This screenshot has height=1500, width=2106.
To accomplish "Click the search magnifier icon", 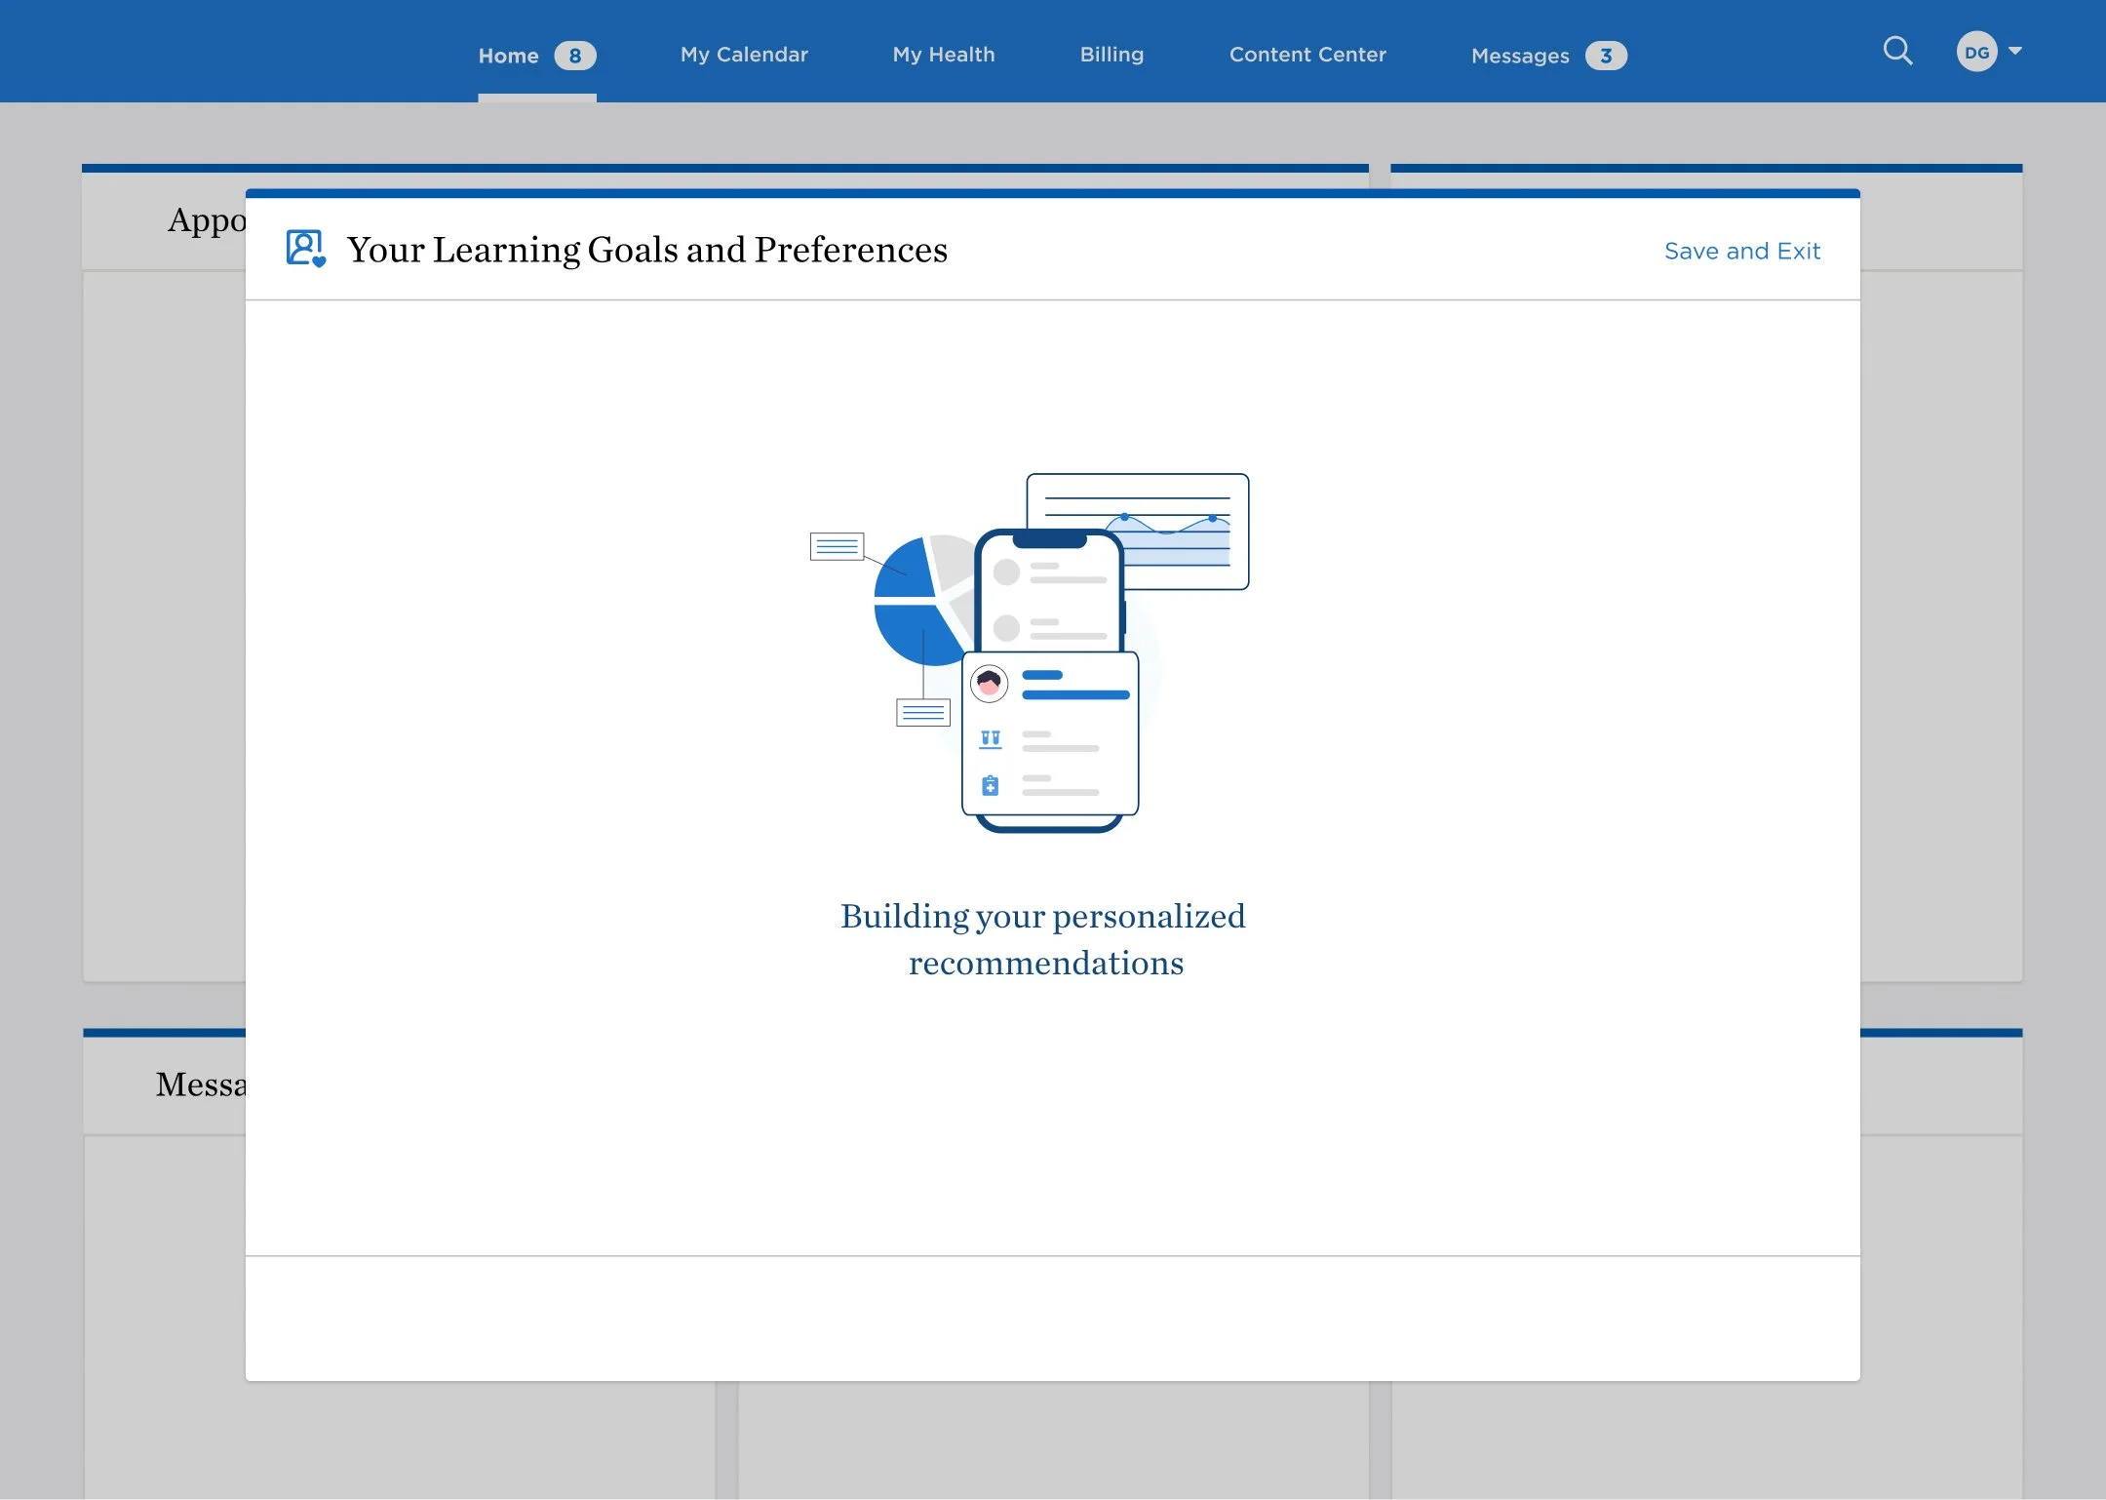I will [x=1896, y=51].
